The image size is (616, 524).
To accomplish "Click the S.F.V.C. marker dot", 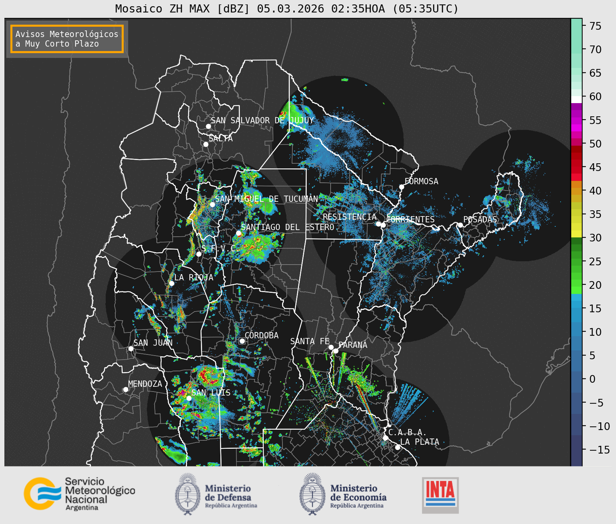I will tap(199, 254).
